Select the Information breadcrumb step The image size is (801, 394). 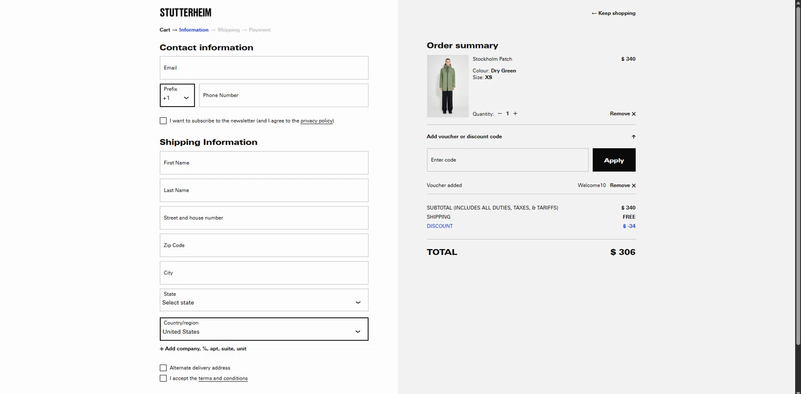[194, 30]
